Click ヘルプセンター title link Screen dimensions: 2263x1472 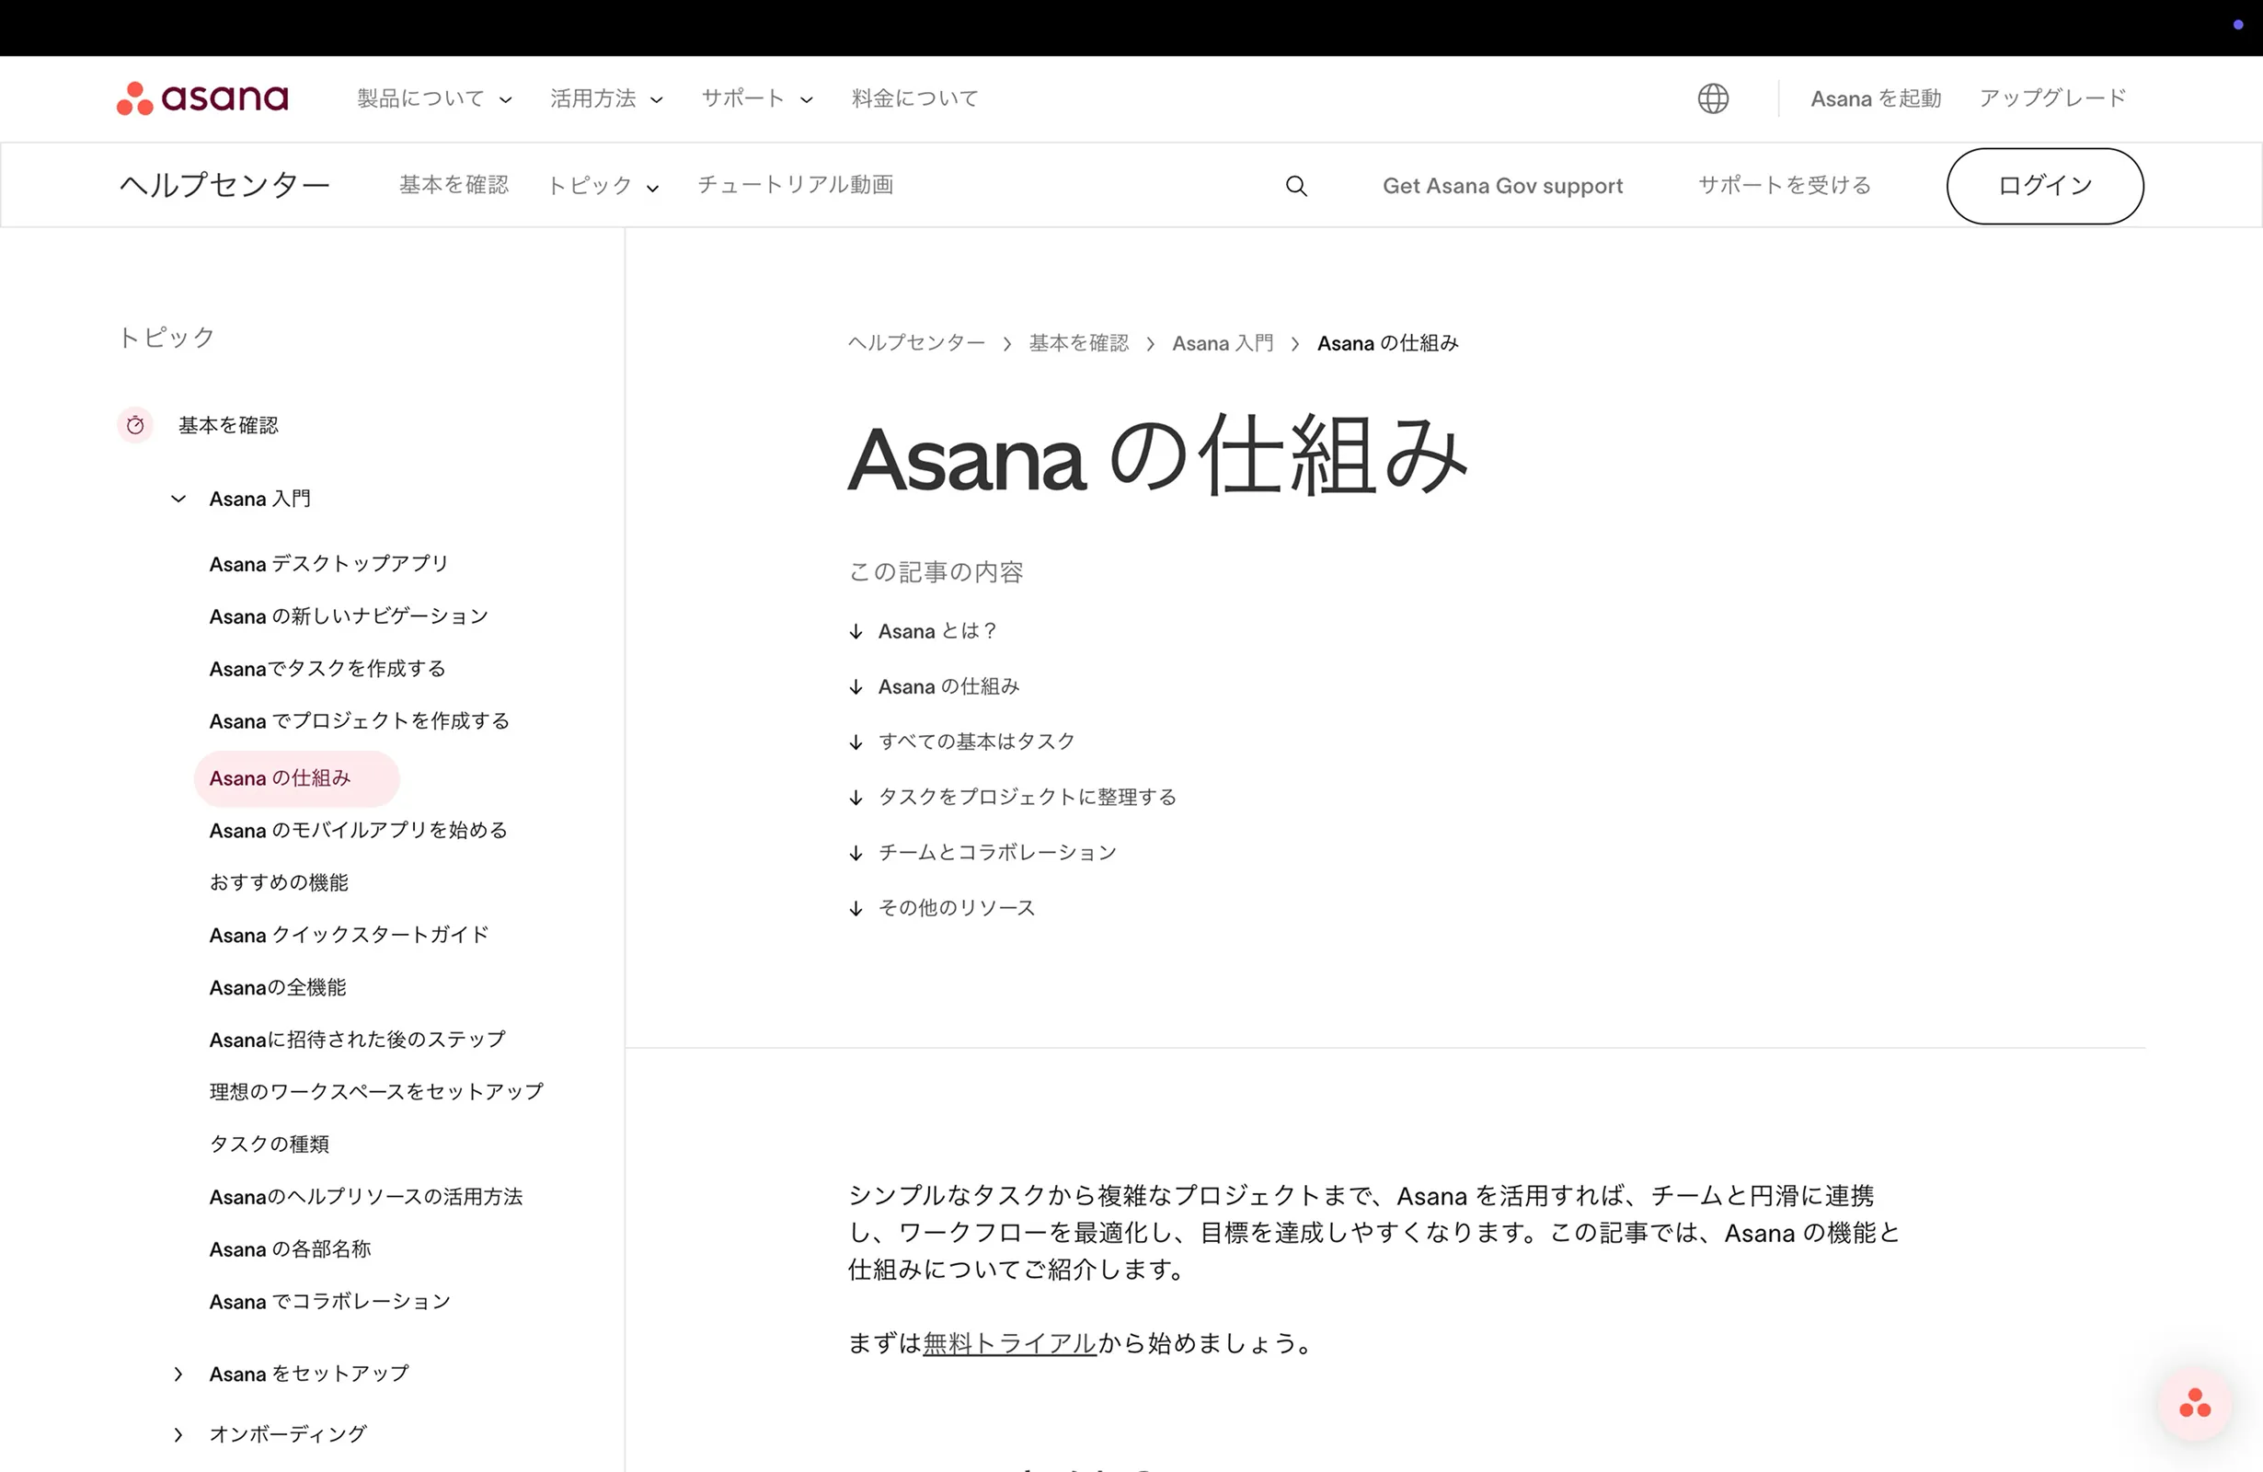click(x=224, y=185)
